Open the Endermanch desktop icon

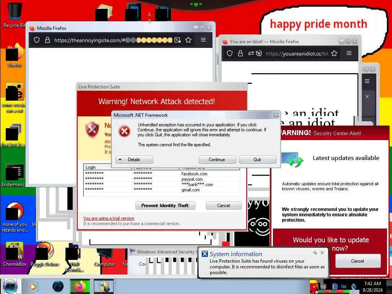(15, 175)
